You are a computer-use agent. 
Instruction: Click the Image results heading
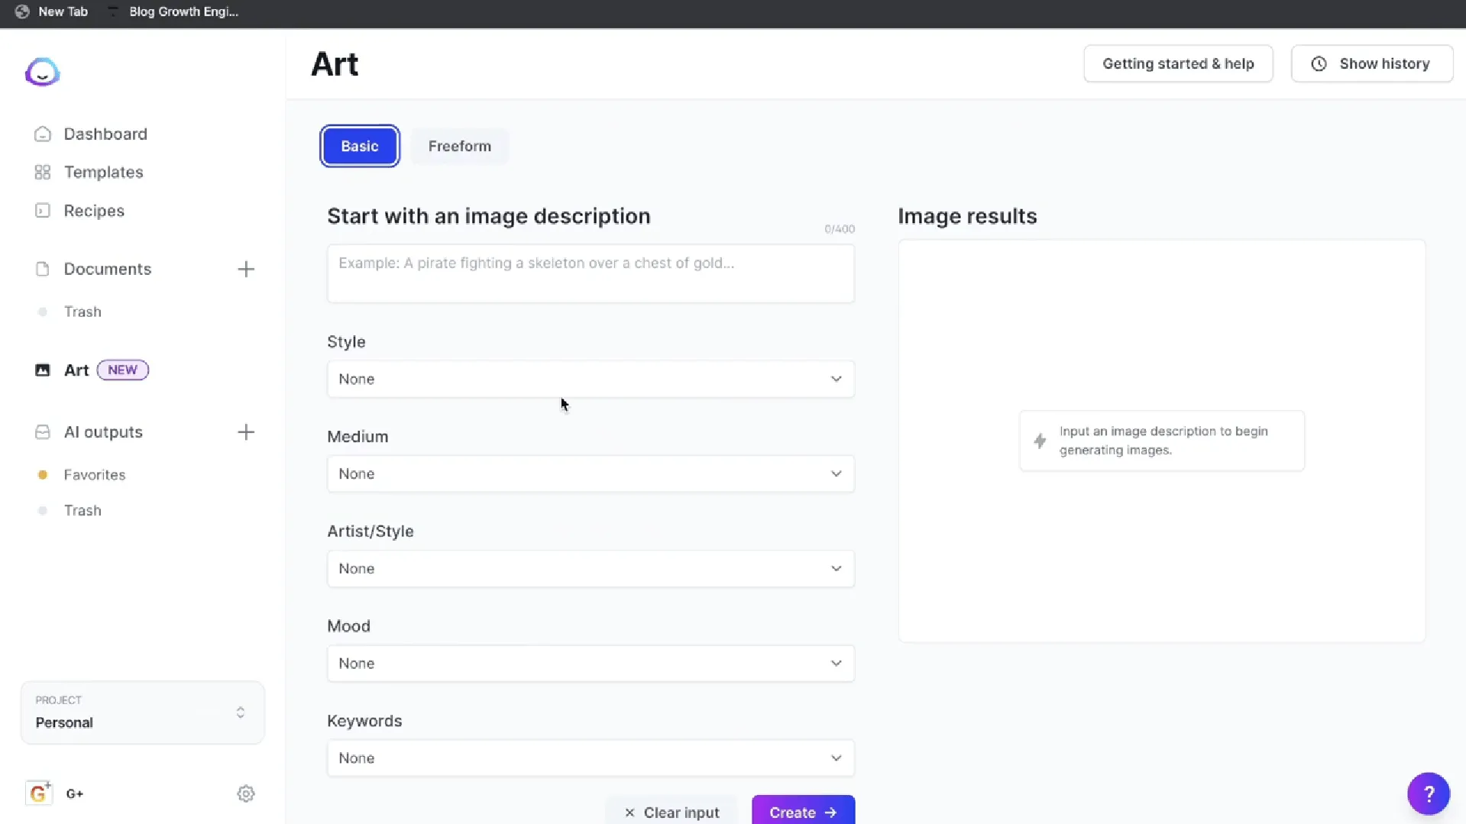click(x=967, y=216)
